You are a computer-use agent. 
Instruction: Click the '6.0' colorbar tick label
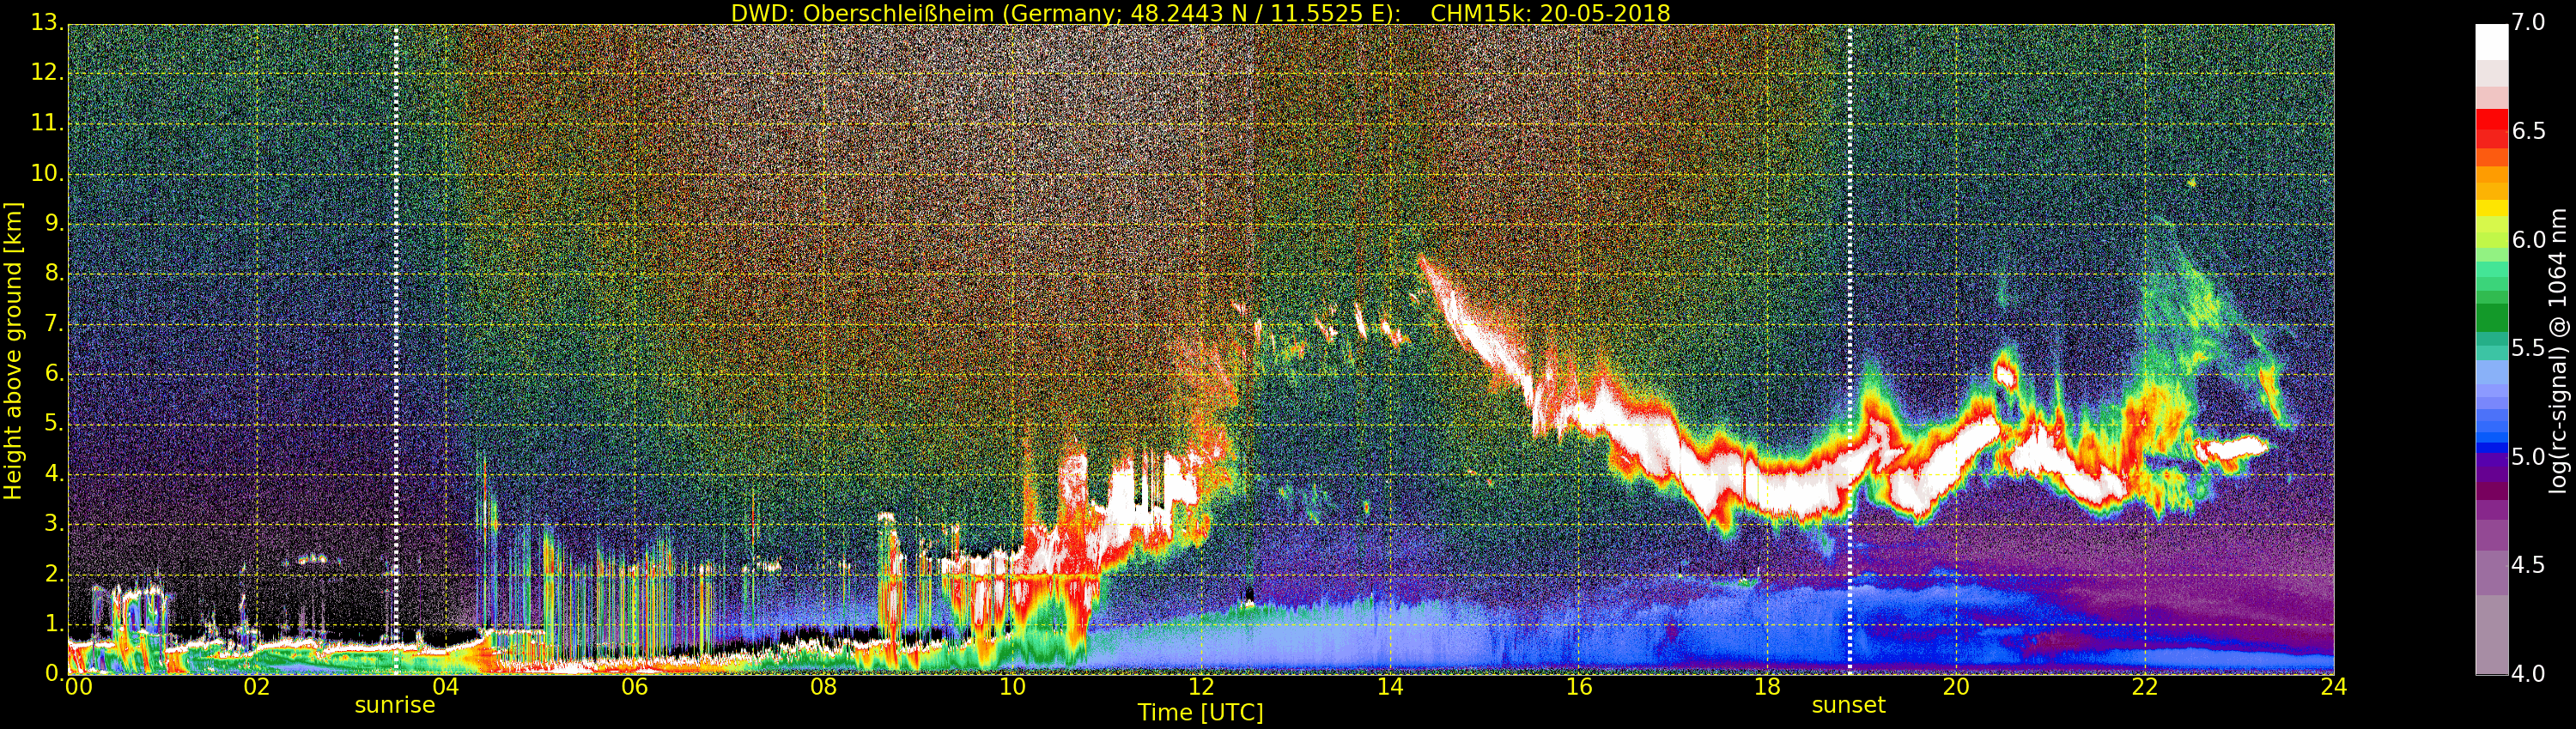pyautogui.click(x=2529, y=239)
